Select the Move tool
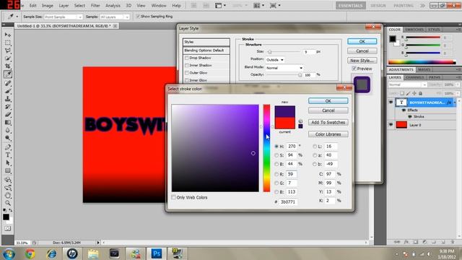This screenshot has height=260, width=462. [x=8, y=35]
